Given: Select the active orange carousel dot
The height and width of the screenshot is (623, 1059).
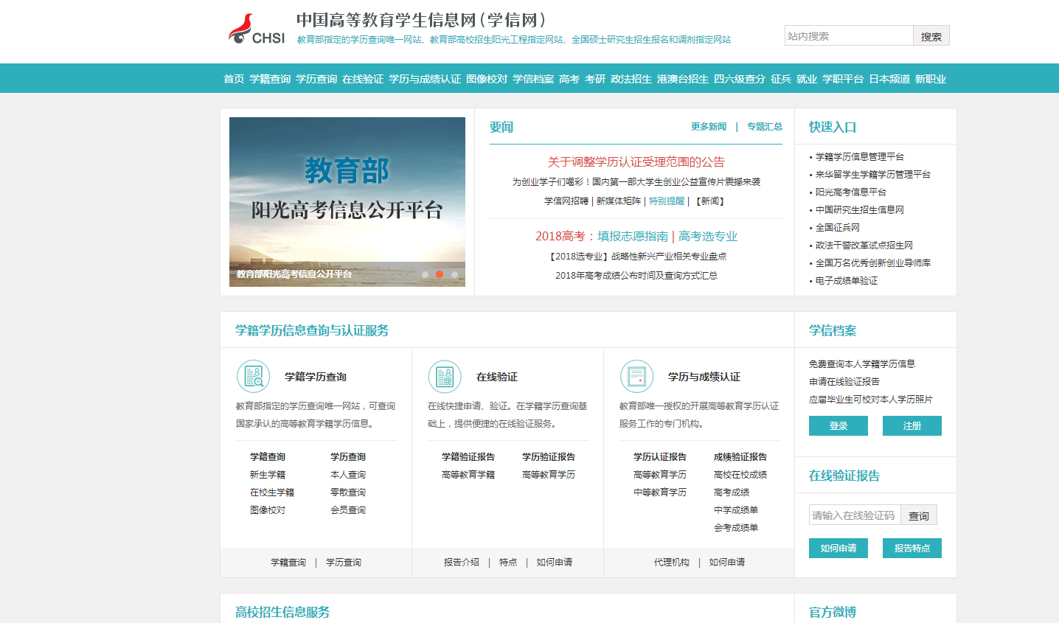Looking at the screenshot, I should (x=440, y=274).
